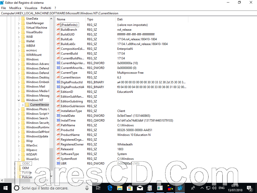Click the tree pane horizontal scroll-left arrow
The height and width of the screenshot is (193, 257).
click(2, 180)
